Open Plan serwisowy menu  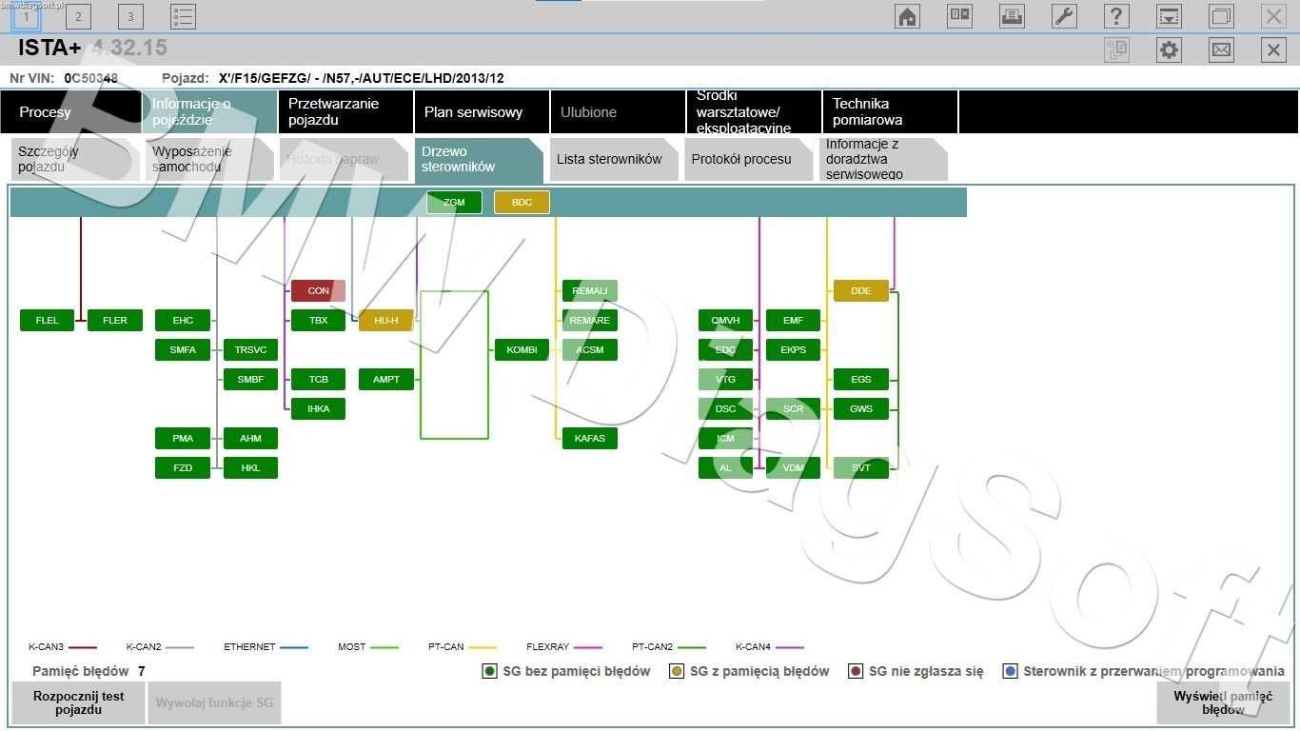pyautogui.click(x=482, y=112)
